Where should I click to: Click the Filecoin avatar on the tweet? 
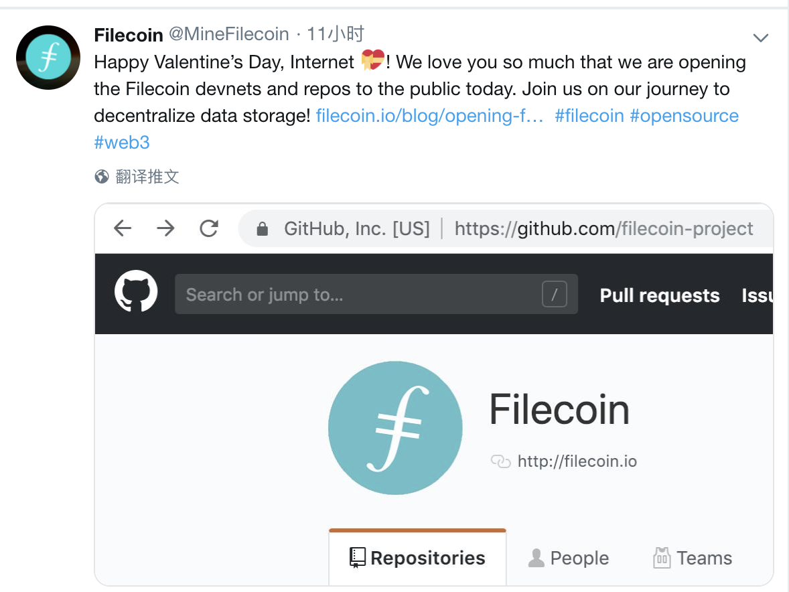(48, 58)
